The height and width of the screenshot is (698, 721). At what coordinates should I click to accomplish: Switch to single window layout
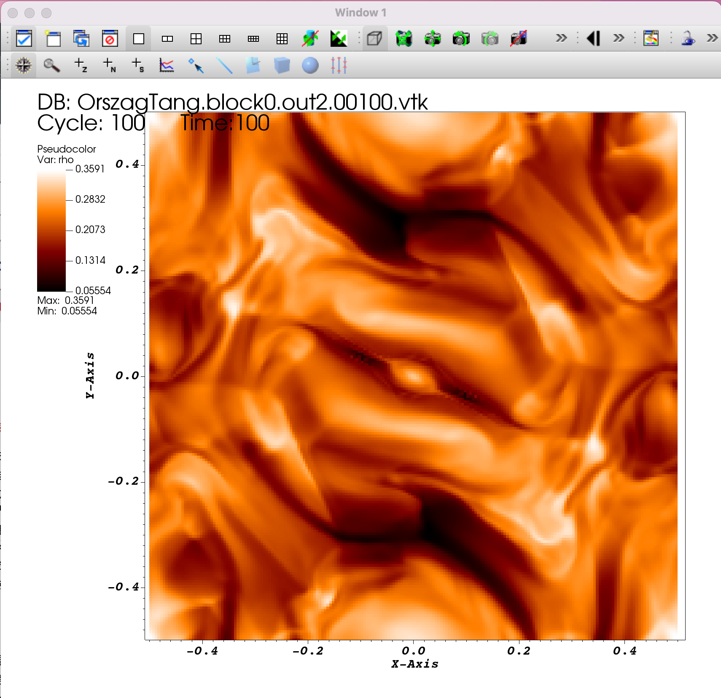[x=139, y=39]
